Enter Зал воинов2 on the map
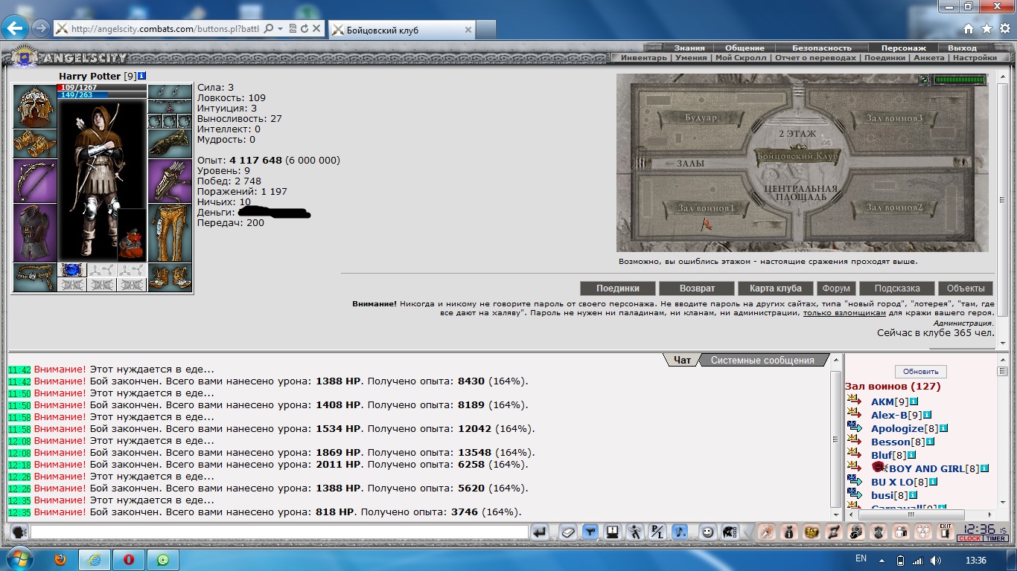The image size is (1017, 571). [x=893, y=207]
